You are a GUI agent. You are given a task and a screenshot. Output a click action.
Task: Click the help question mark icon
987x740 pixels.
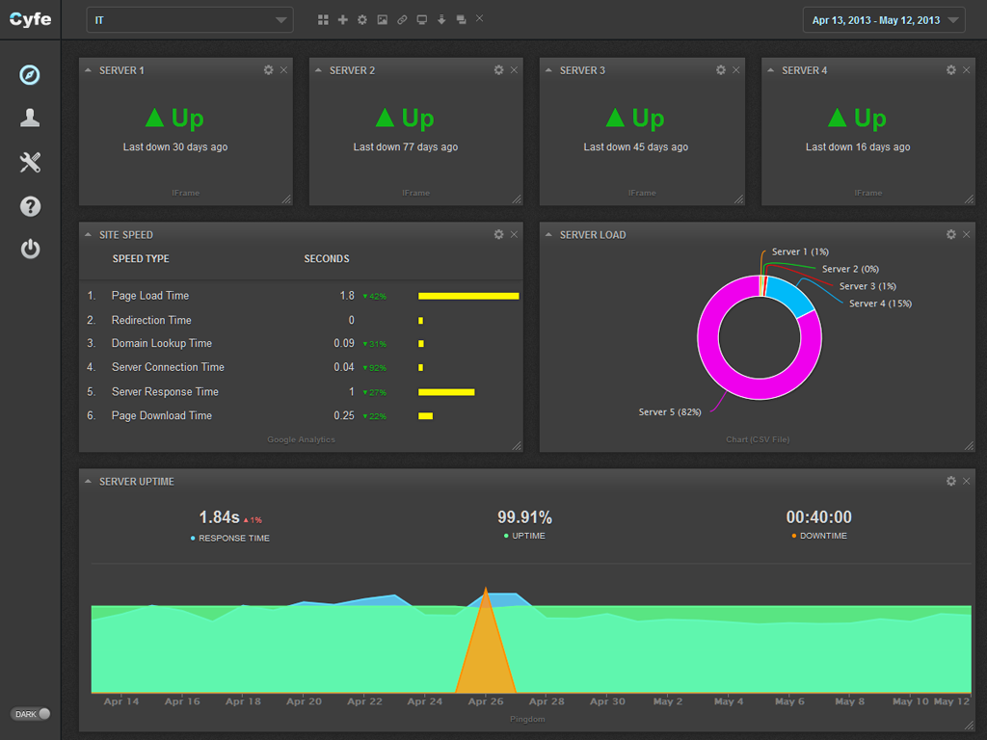point(30,206)
